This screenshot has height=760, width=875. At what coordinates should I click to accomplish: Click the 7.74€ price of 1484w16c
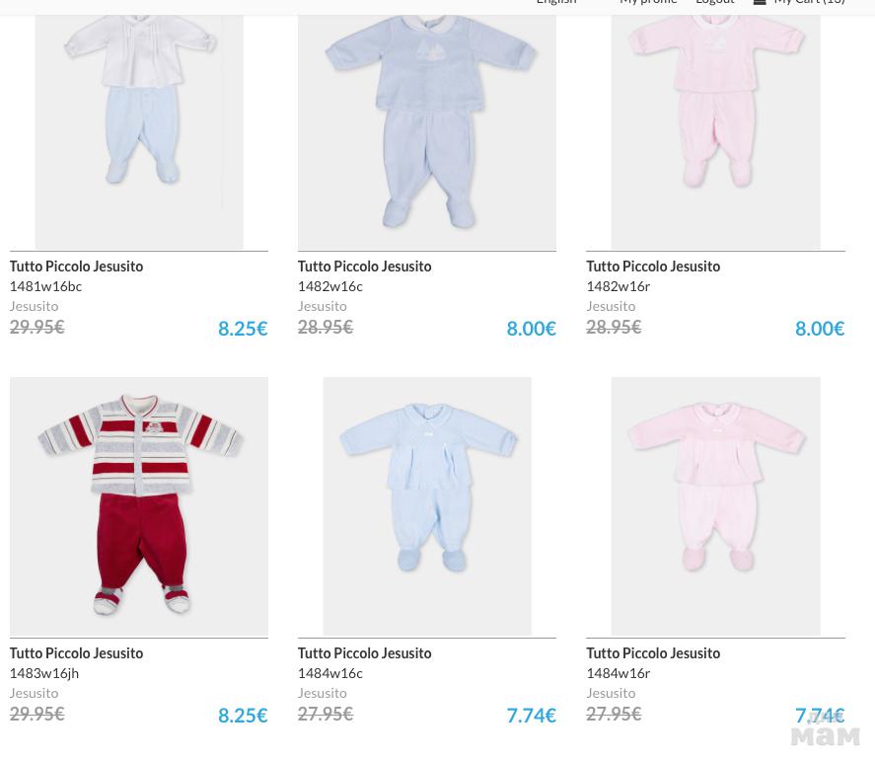531,715
